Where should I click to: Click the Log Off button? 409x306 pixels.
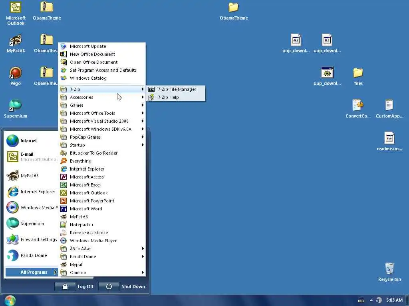tap(74, 286)
